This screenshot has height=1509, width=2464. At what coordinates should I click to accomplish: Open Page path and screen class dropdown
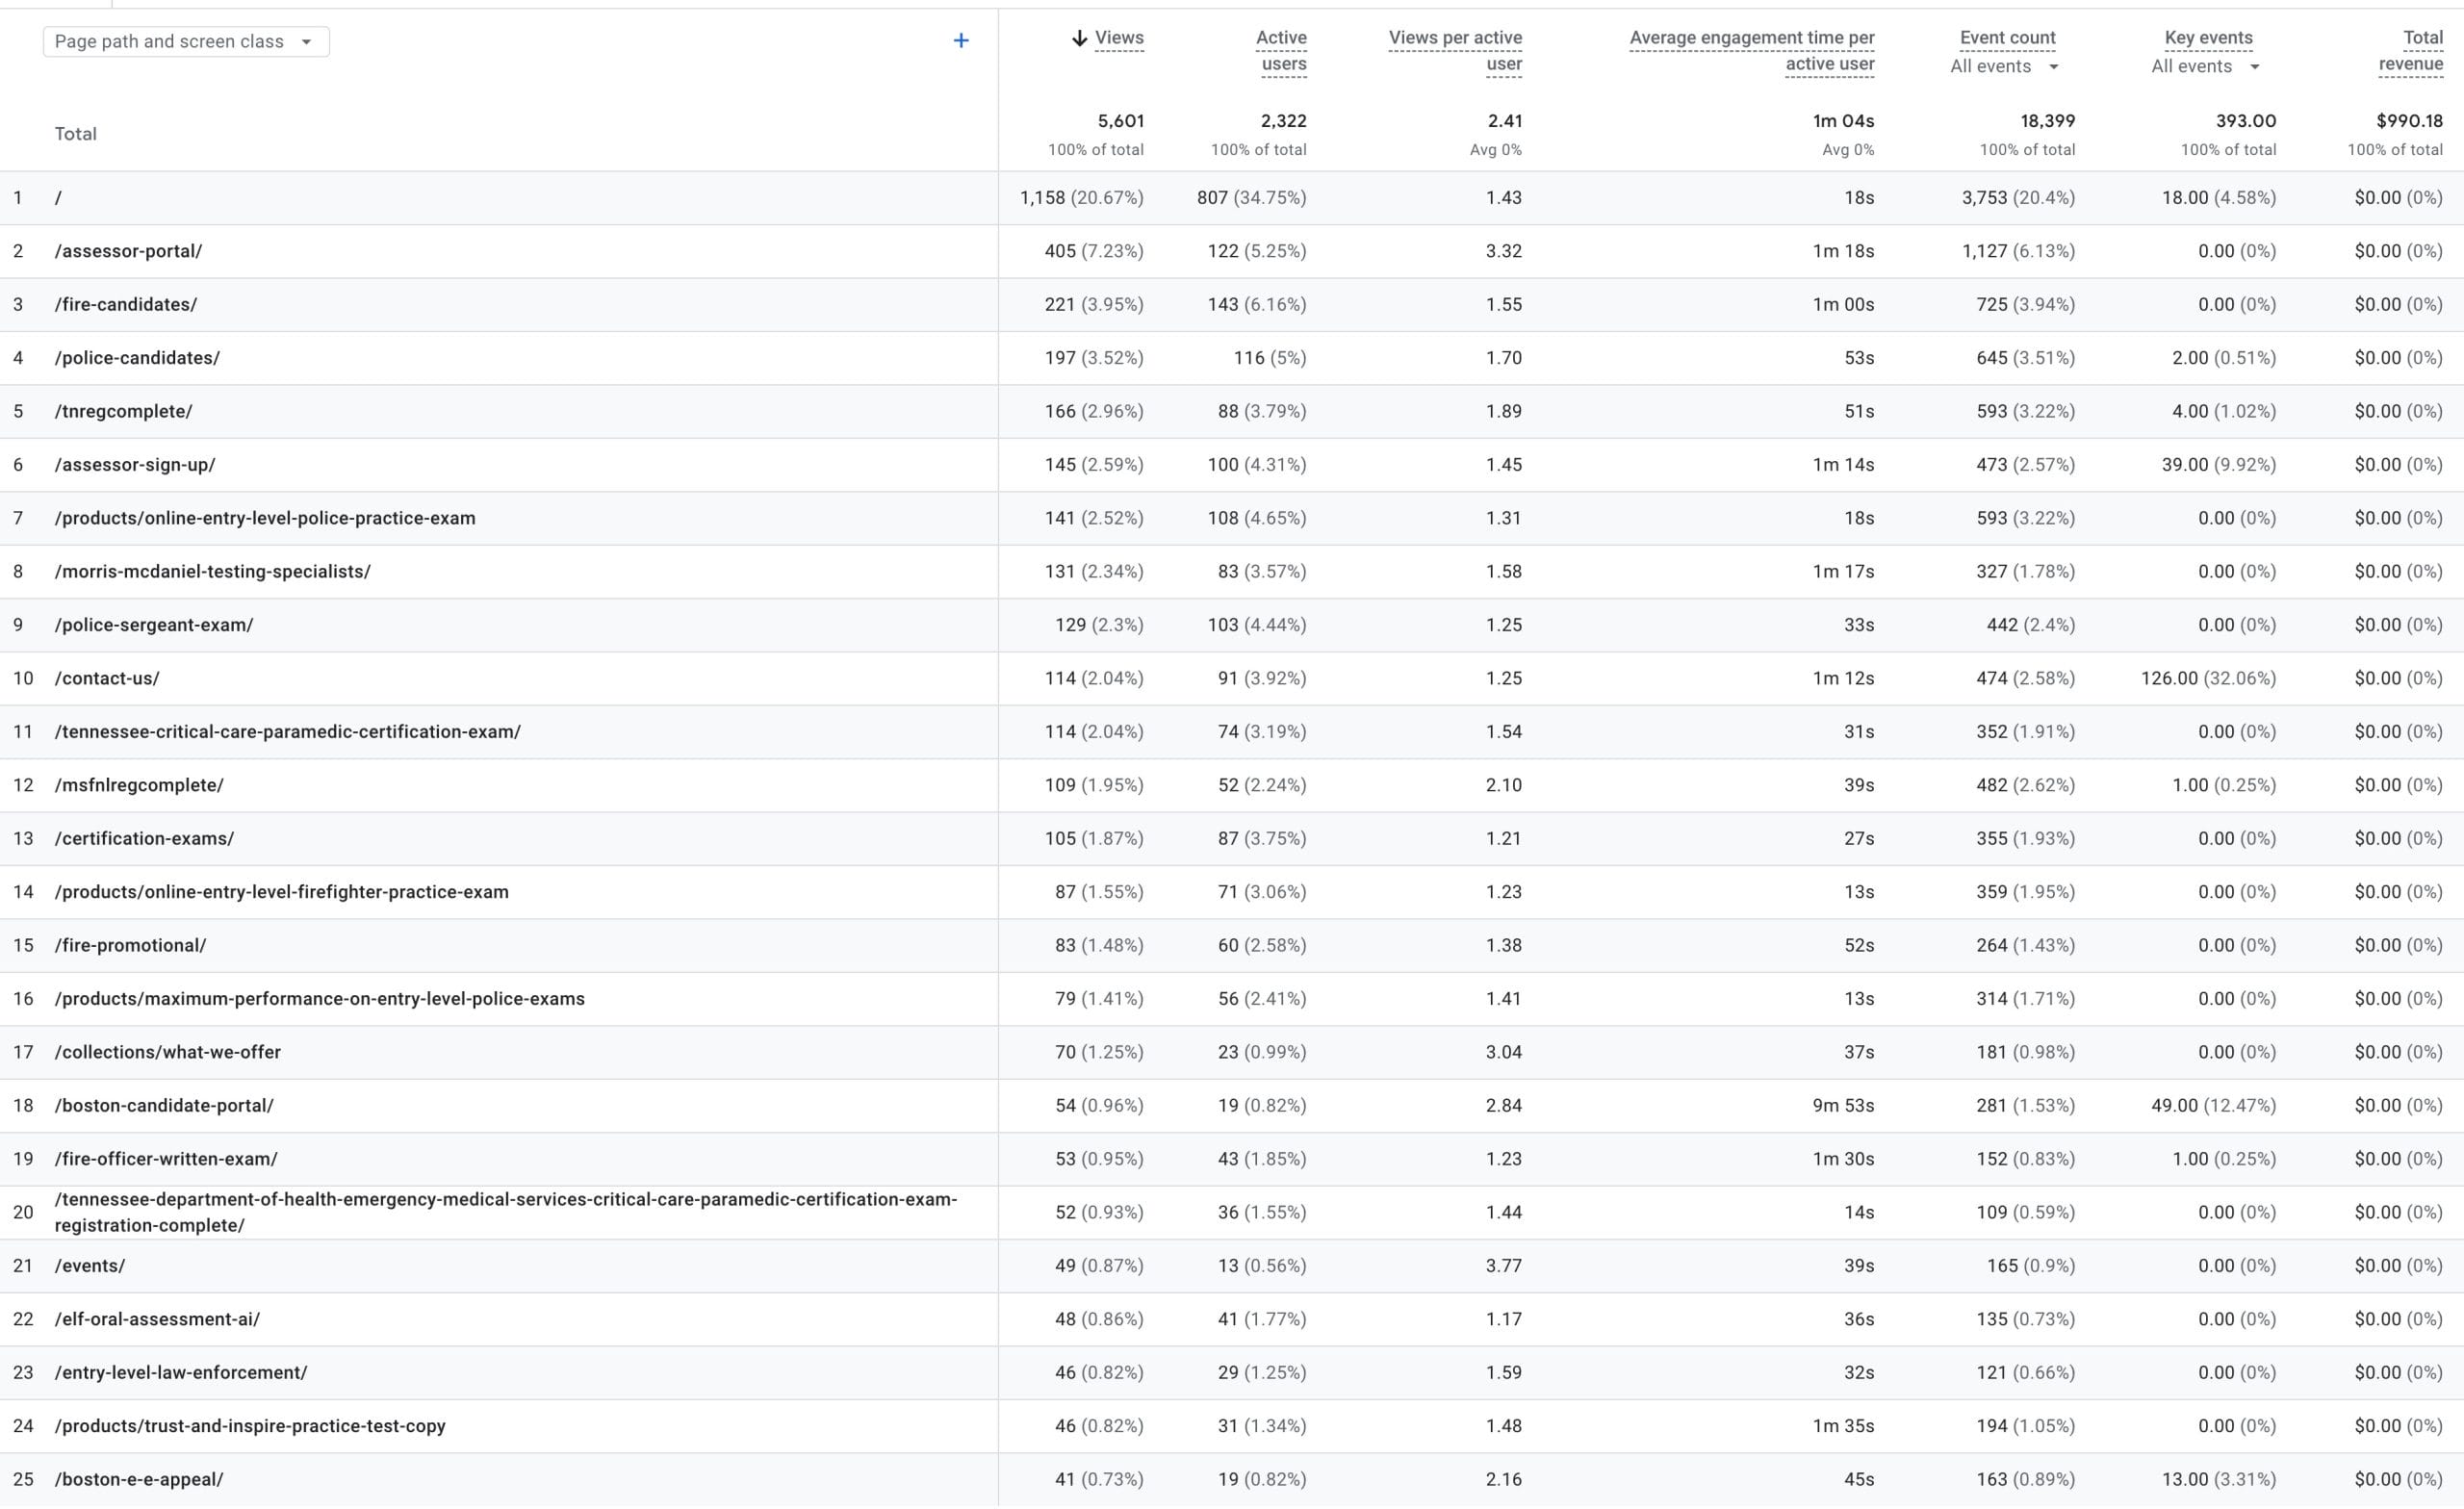[x=186, y=41]
